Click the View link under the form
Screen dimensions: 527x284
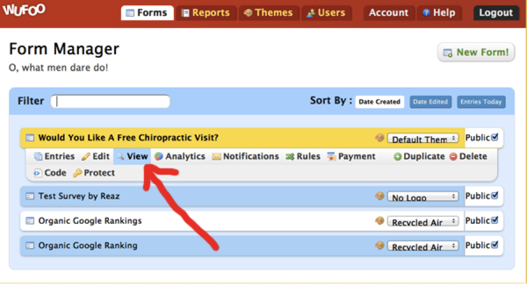coord(137,157)
